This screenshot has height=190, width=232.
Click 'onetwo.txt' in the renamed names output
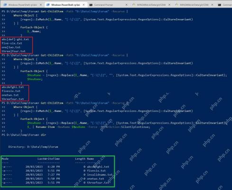tap(10, 95)
